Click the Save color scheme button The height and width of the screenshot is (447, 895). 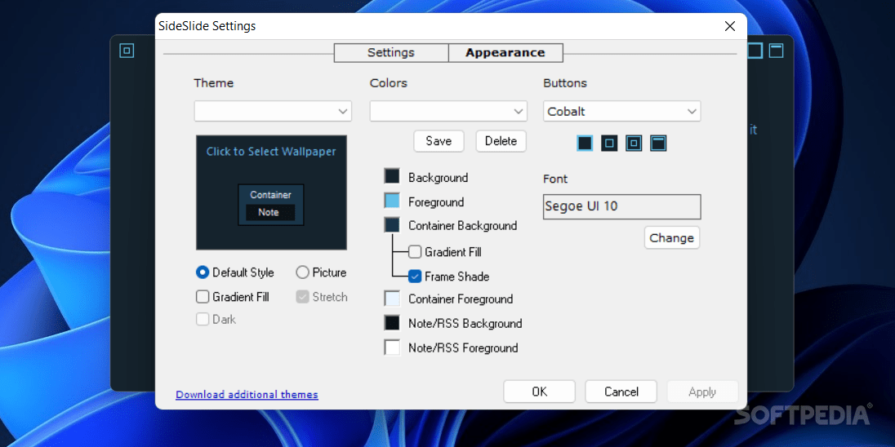[x=439, y=141]
